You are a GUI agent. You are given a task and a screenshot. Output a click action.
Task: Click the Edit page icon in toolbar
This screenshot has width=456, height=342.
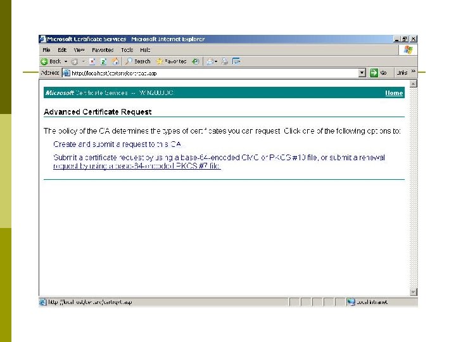236,61
